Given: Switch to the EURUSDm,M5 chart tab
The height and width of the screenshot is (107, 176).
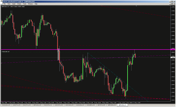Looking at the screenshot, I should pyautogui.click(x=6, y=105).
